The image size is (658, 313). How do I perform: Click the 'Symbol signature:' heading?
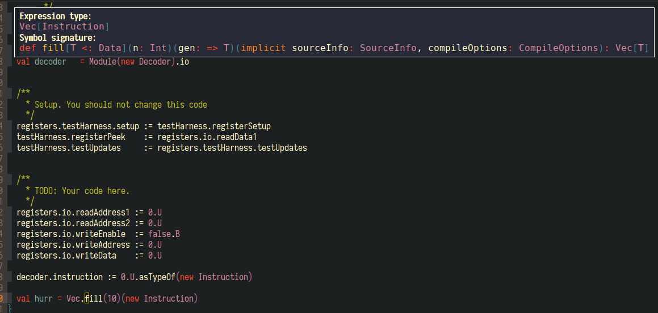click(57, 37)
